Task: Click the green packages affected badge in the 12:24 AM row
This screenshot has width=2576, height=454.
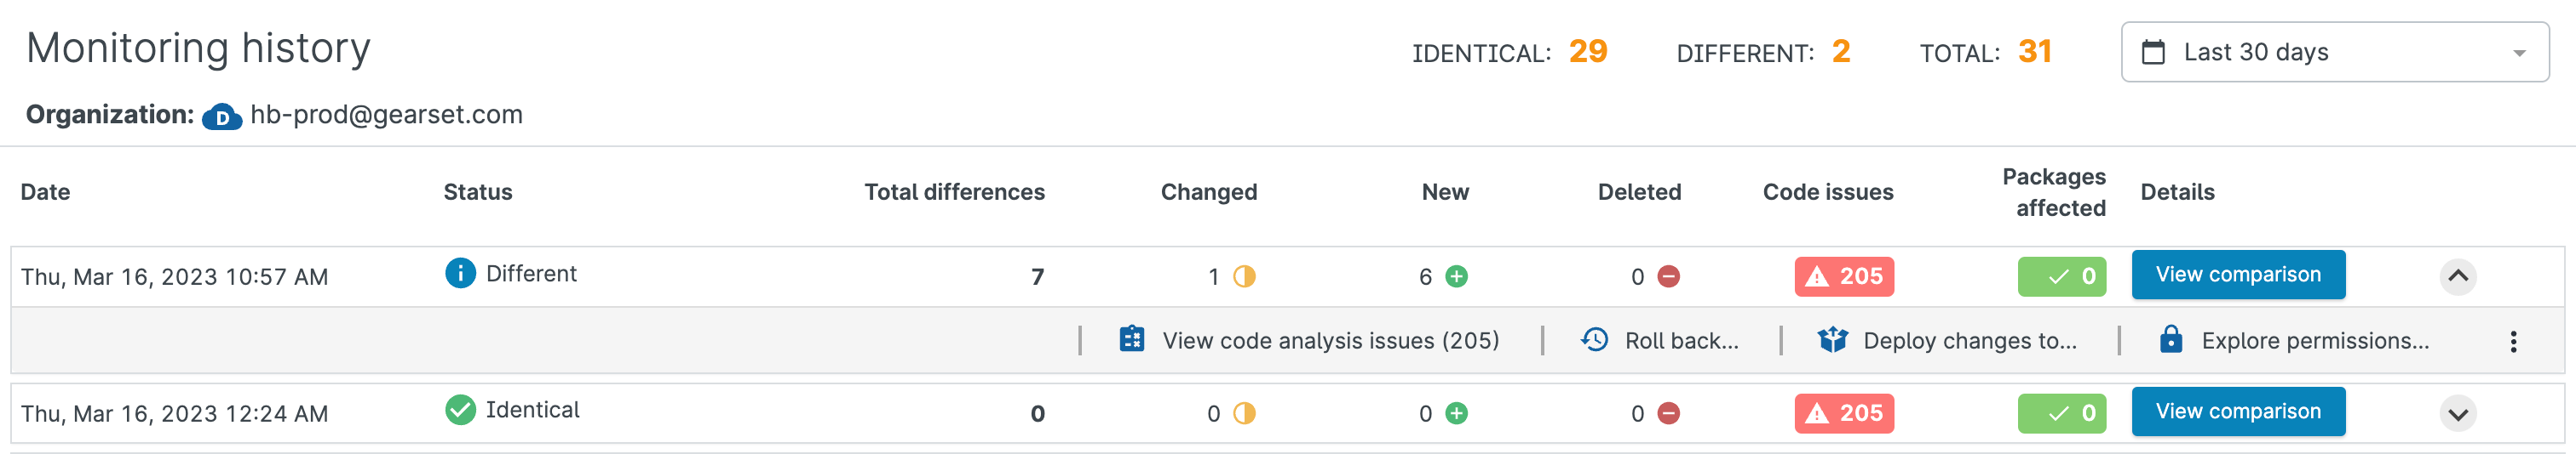Action: (x=2061, y=413)
